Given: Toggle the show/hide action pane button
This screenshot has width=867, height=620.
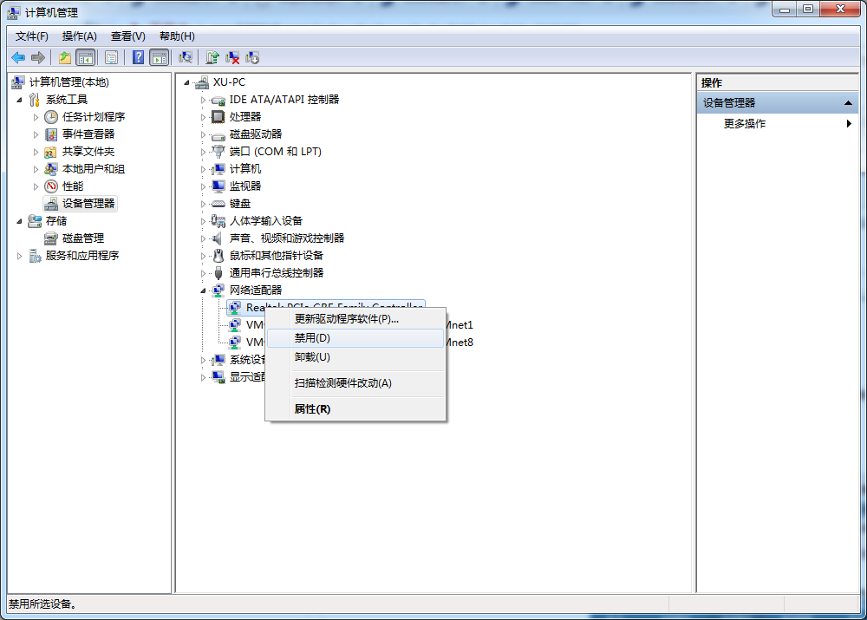Looking at the screenshot, I should tap(160, 57).
